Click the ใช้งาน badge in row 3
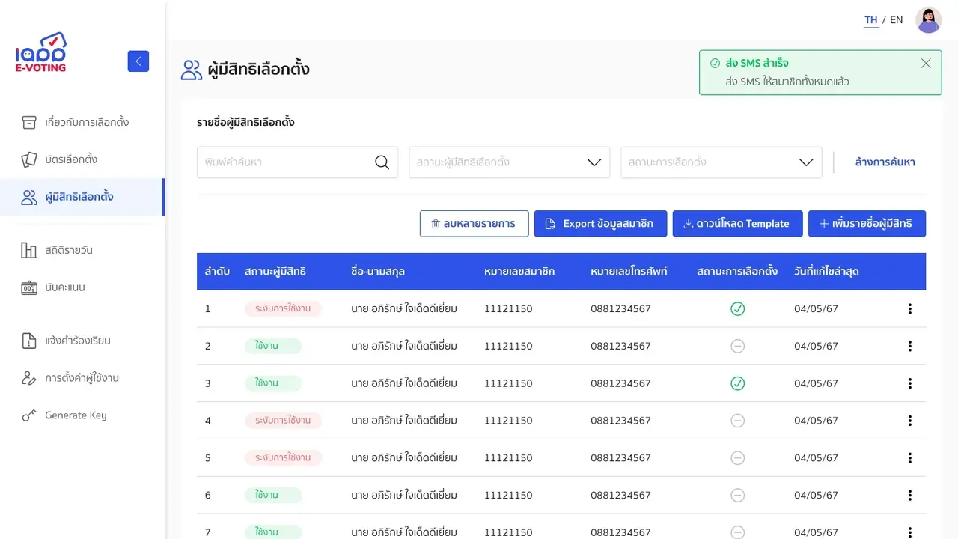This screenshot has height=539, width=958. coord(273,383)
